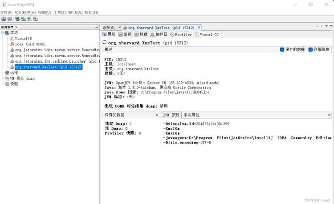Select the 远程 tree node

point(14,73)
